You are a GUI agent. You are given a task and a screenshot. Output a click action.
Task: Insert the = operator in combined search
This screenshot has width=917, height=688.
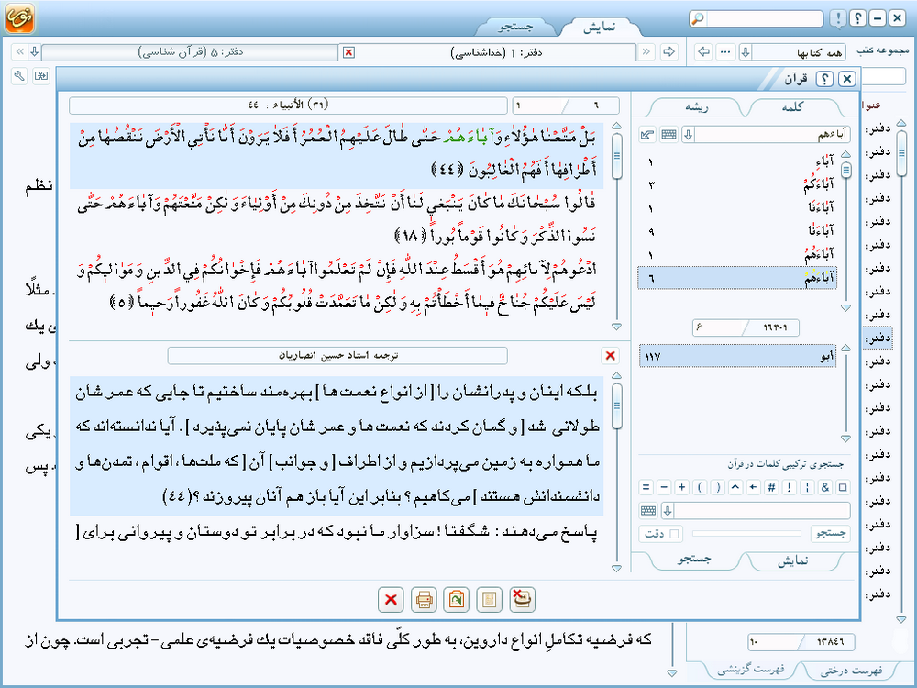click(x=646, y=487)
